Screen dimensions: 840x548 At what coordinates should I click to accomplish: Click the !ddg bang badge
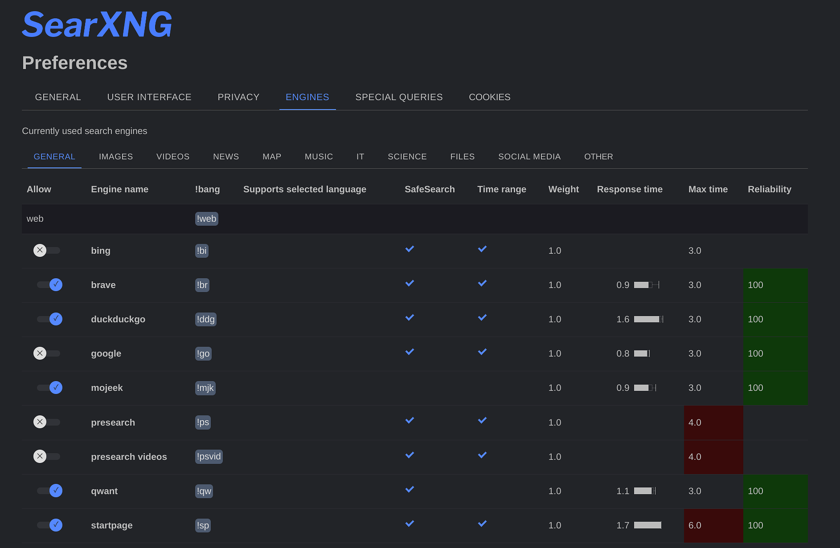[x=205, y=319]
